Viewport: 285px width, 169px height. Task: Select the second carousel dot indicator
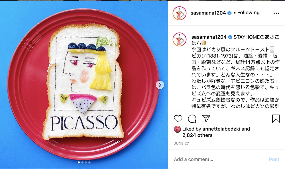click(x=82, y=162)
